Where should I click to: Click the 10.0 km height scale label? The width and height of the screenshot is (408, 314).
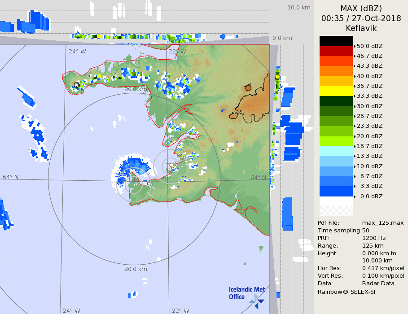point(298,8)
